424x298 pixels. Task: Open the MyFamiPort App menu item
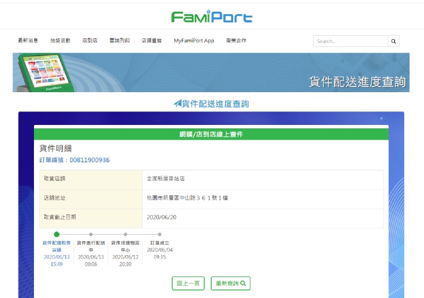194,41
